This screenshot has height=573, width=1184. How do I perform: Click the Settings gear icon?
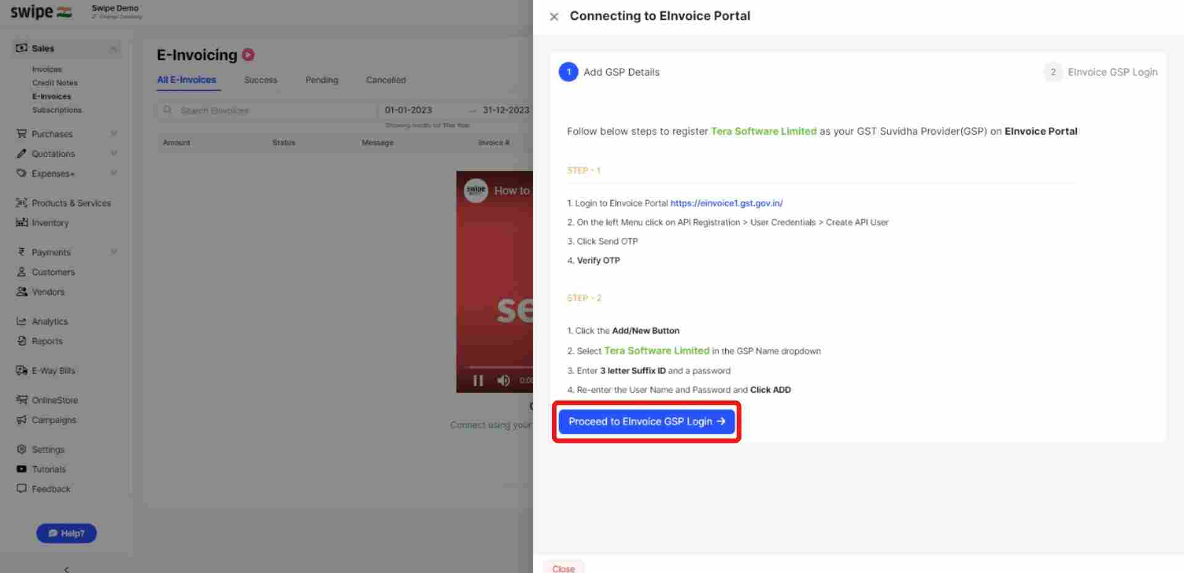click(x=22, y=449)
